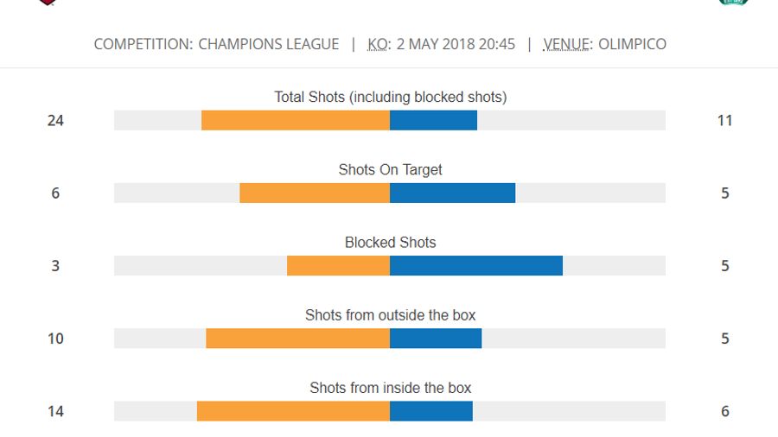
Task: Click the green away team crest
Action: pos(732,3)
